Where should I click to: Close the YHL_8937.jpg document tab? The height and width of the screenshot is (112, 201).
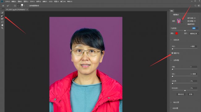tap(27, 10)
